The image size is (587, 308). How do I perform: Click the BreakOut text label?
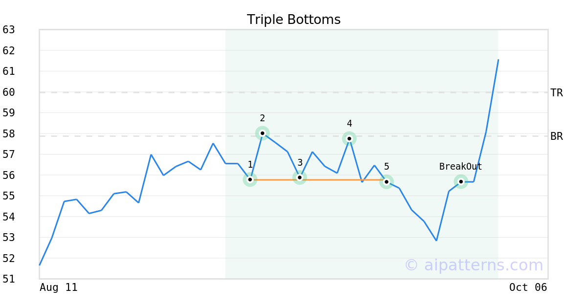coord(460,167)
